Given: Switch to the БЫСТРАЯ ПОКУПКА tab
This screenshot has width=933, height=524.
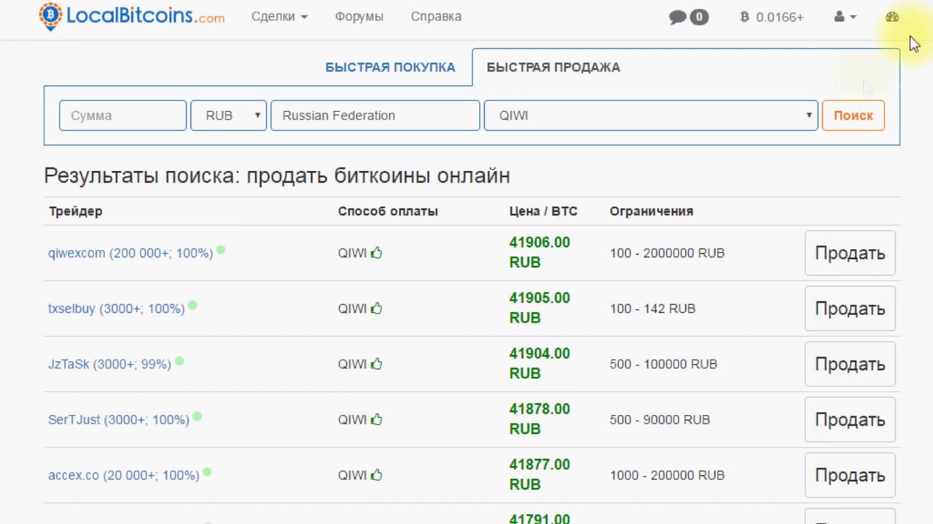Looking at the screenshot, I should pyautogui.click(x=390, y=67).
